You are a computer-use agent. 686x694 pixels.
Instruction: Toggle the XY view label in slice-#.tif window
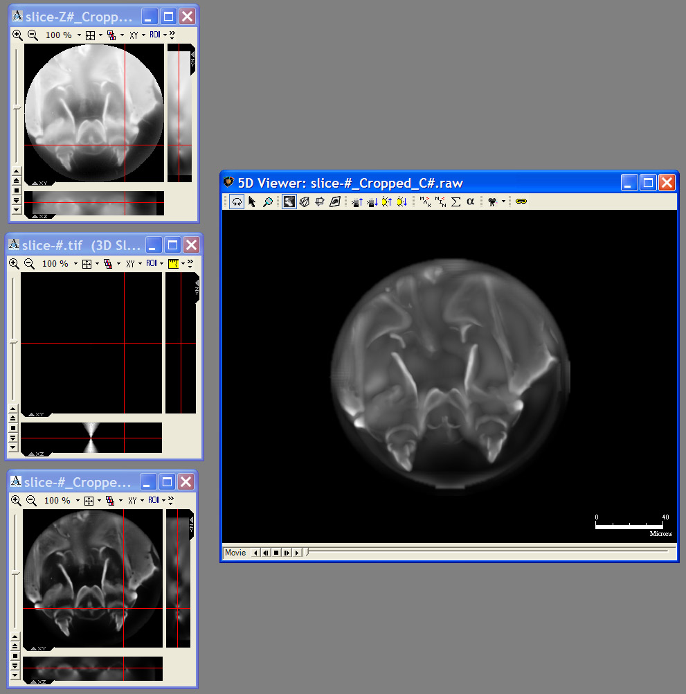click(129, 264)
